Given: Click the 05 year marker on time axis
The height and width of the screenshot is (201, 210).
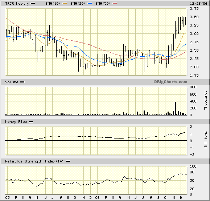Looking at the screenshot, I should click(8, 197).
